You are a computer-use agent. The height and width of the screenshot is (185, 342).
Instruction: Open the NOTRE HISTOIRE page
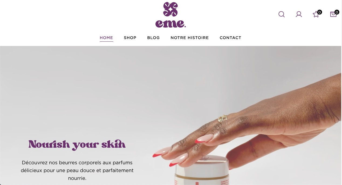(190, 38)
